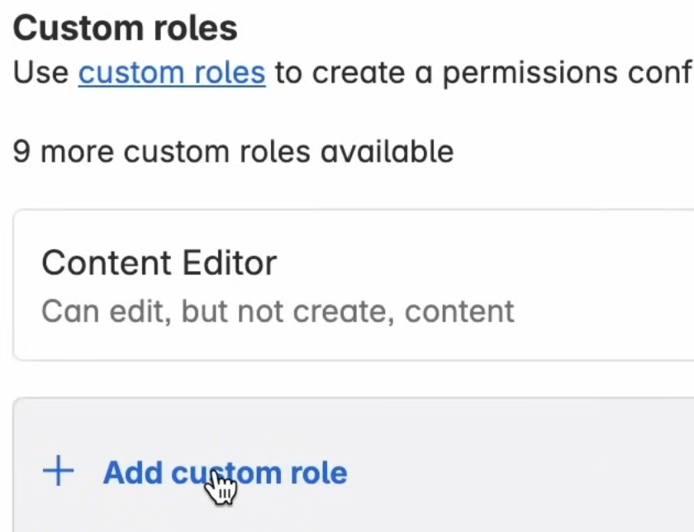The image size is (694, 532).
Task: Click the '9 more custom roles available' text
Action: coord(233,152)
